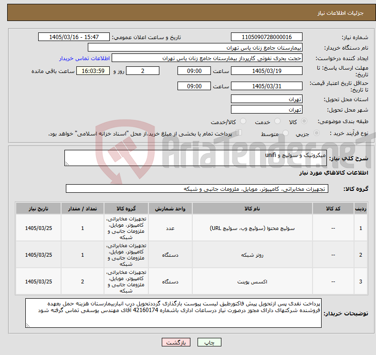Click the resize grip of the توضیحات خریدار notes box
376x355 pixels.
[28, 325]
